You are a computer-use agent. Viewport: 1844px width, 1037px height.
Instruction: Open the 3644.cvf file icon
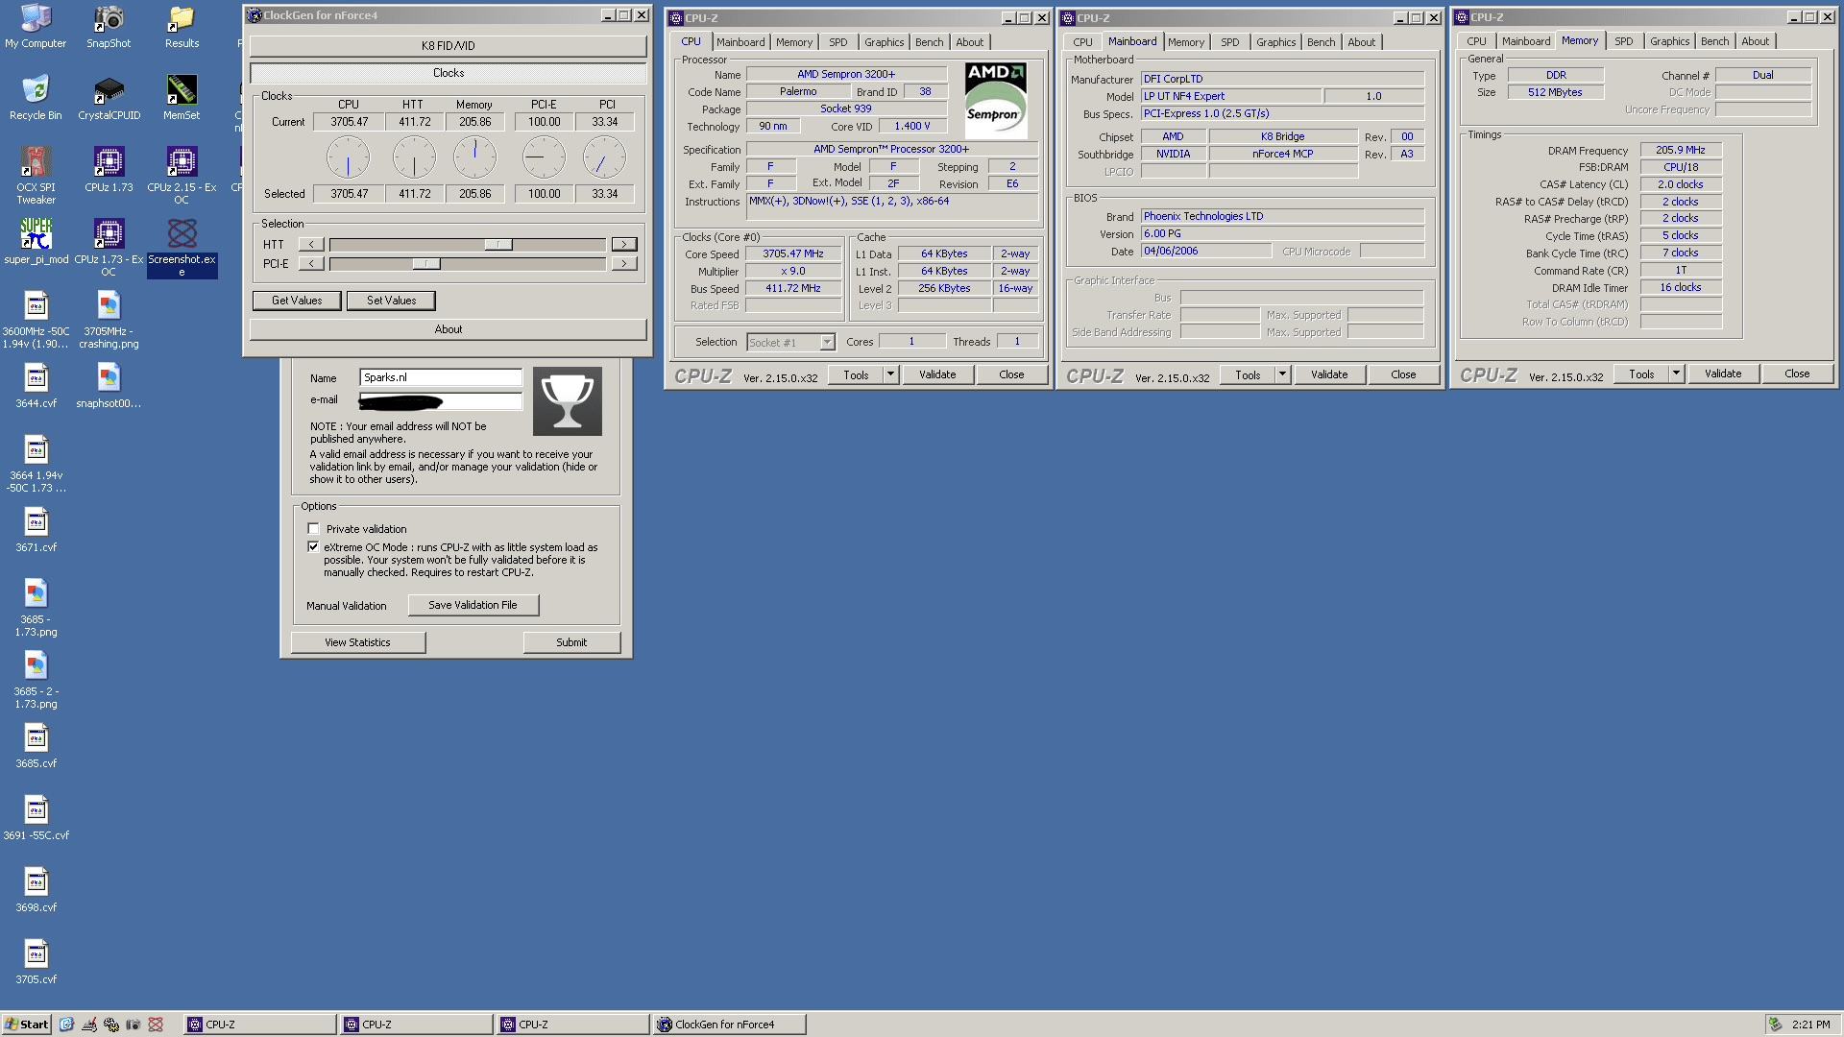tap(36, 386)
